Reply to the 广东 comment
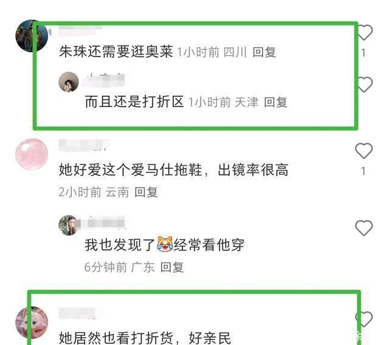The width and height of the screenshot is (389, 345). [x=171, y=267]
